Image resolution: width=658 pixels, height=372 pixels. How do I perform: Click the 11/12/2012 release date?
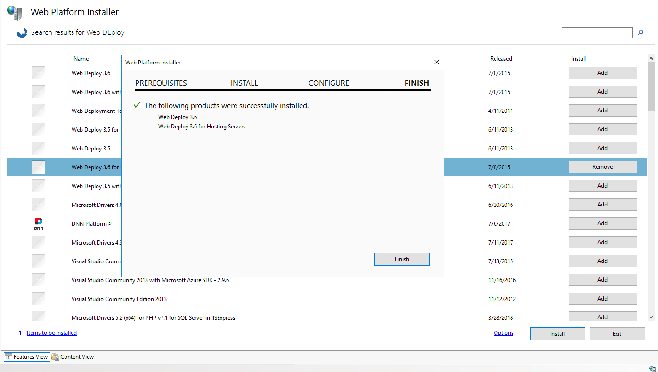(502, 299)
